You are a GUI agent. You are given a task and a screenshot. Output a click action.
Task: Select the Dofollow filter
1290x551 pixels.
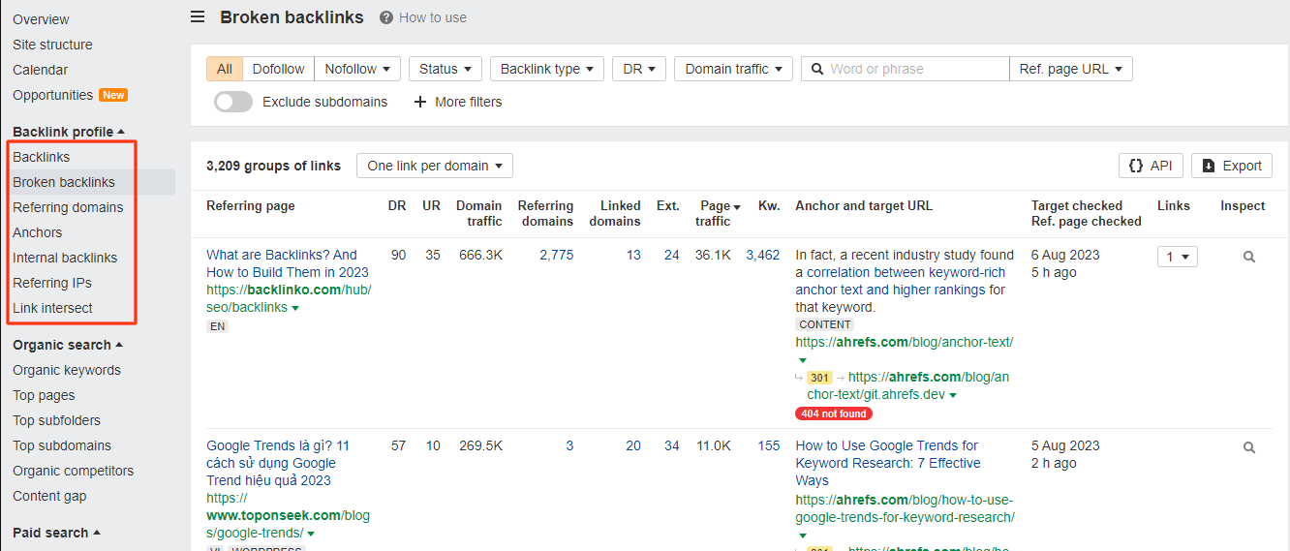click(279, 69)
